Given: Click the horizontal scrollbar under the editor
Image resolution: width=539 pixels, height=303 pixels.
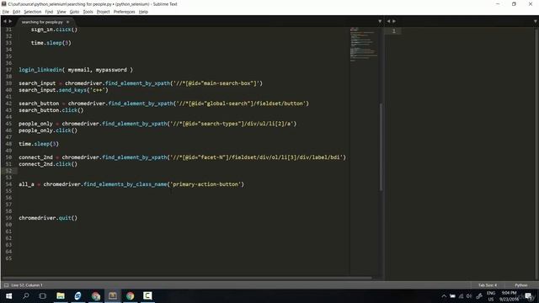Looking at the screenshot, I should click(x=187, y=278).
